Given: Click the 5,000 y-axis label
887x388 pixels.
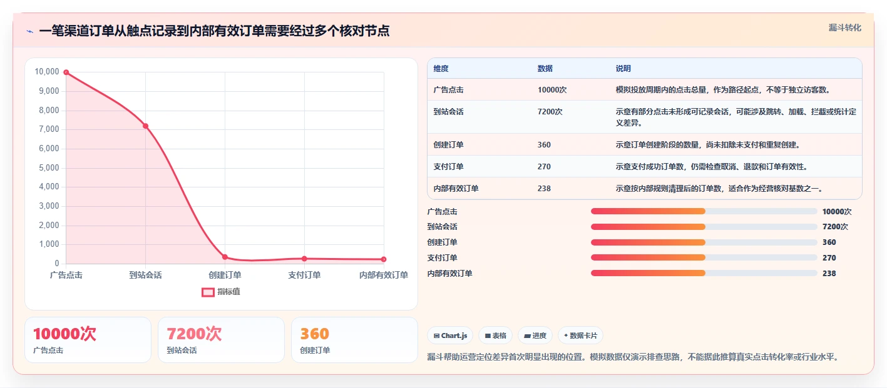Looking at the screenshot, I should pyautogui.click(x=49, y=168).
